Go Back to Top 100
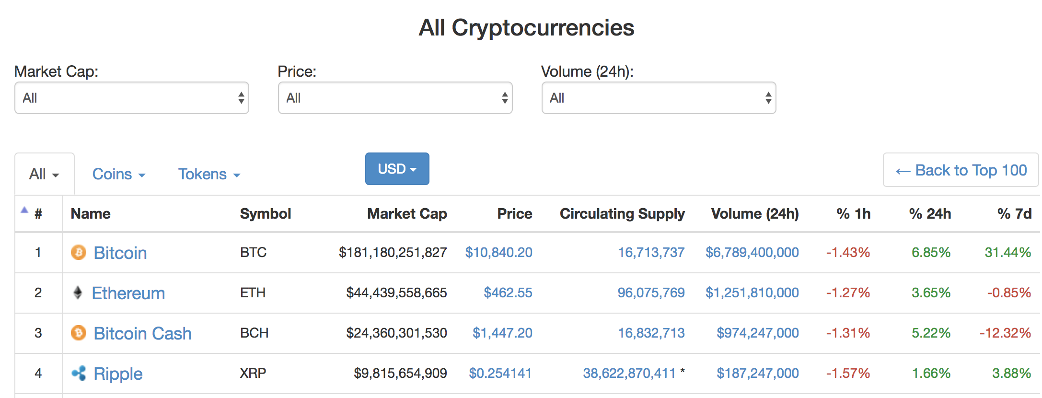Screen dimensions: 1042x398 961,170
